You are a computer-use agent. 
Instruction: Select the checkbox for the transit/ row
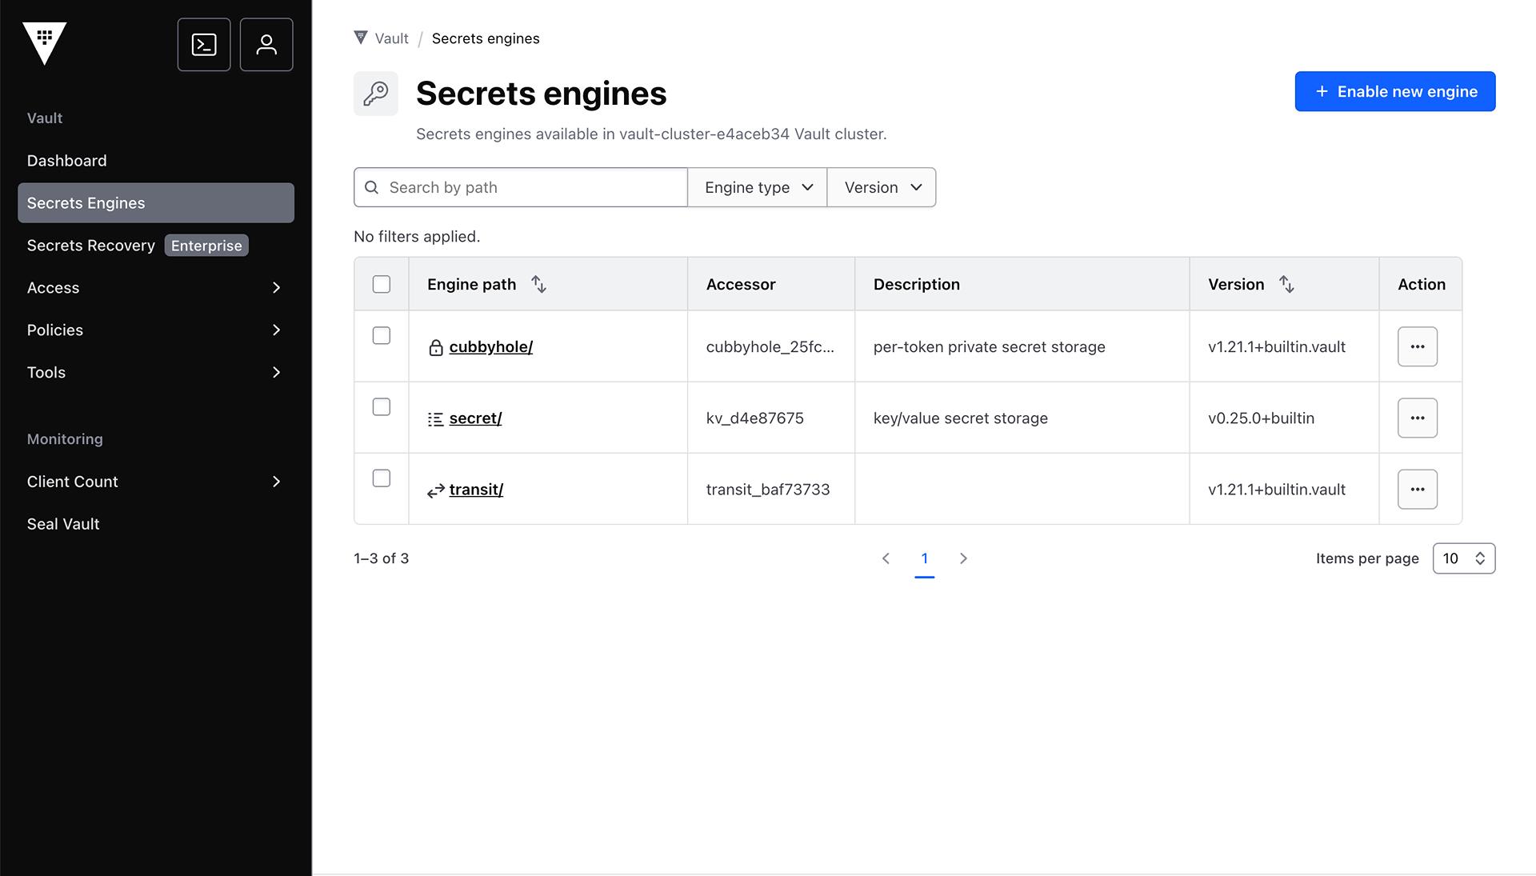tap(382, 478)
